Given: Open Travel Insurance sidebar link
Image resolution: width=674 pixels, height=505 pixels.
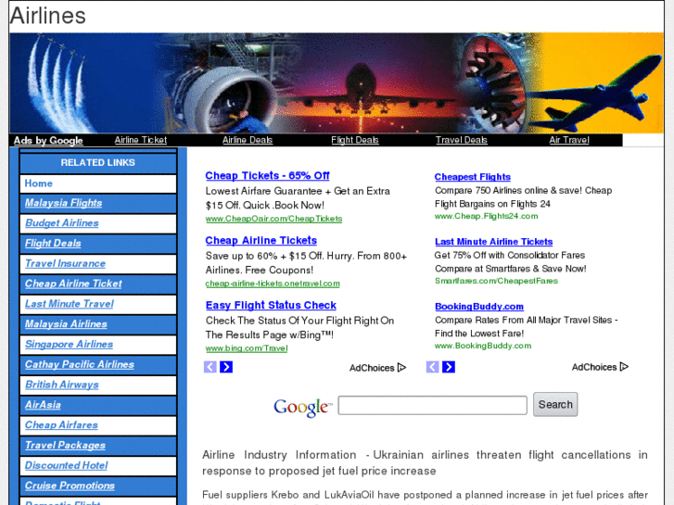Looking at the screenshot, I should tap(65, 263).
